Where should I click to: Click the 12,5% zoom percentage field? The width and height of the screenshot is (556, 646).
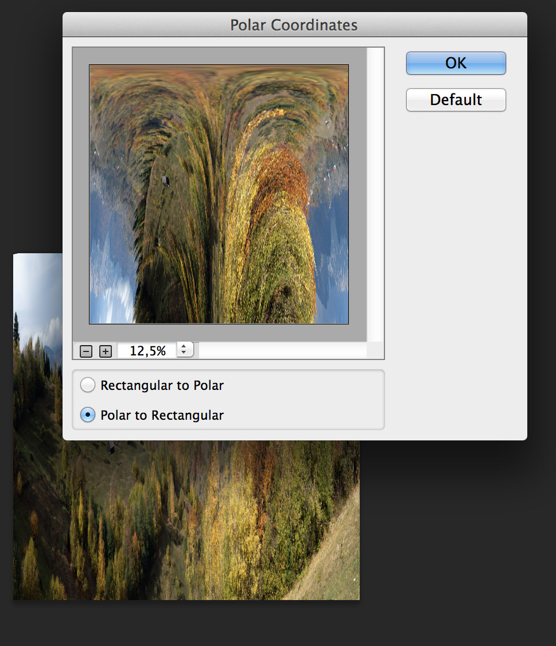click(147, 351)
